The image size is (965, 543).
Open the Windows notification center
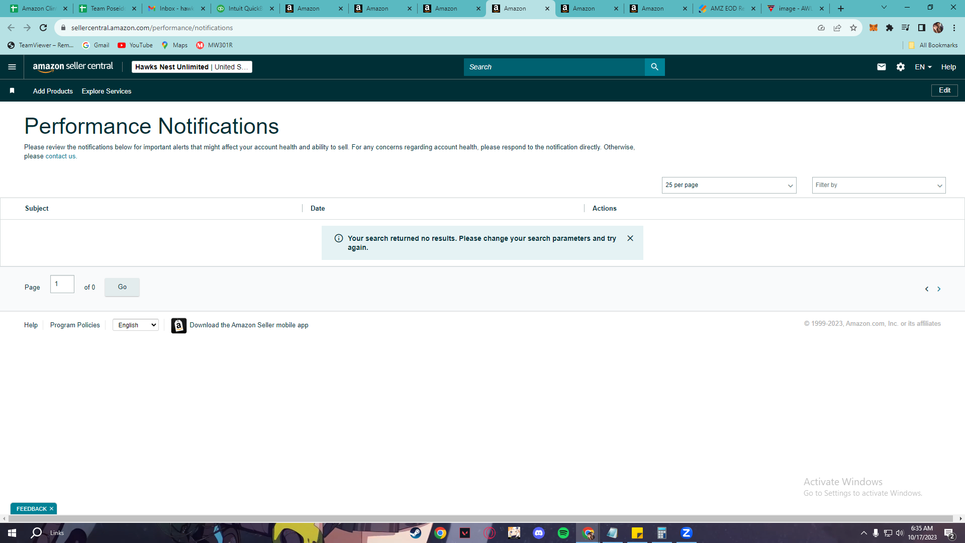point(949,533)
